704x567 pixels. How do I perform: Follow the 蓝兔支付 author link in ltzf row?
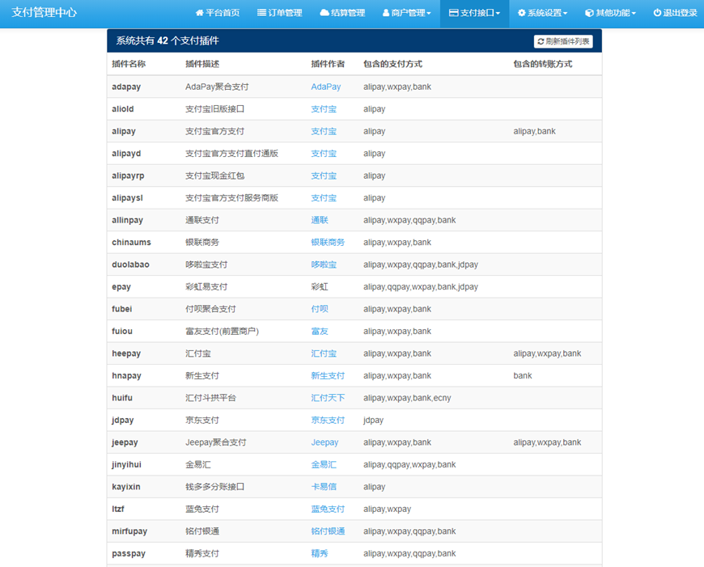click(x=328, y=509)
